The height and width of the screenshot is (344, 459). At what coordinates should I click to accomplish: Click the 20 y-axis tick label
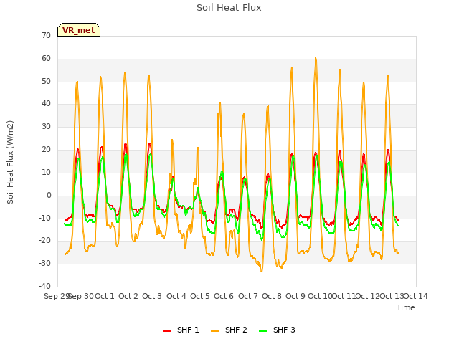(x=46, y=150)
